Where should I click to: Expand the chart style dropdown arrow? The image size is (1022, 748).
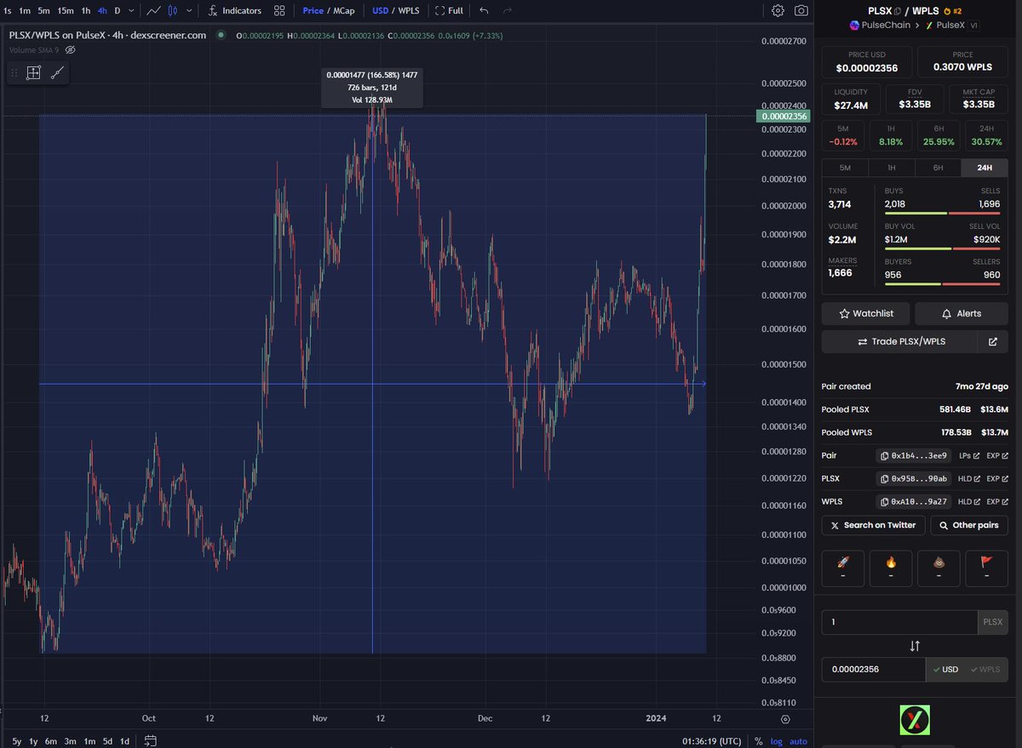(188, 11)
